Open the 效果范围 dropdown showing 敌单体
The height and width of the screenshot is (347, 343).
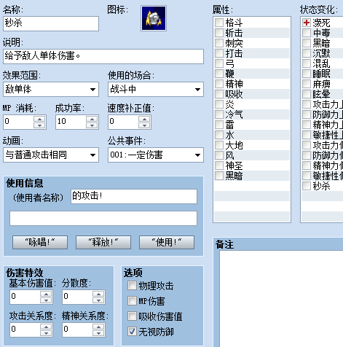pos(51,89)
